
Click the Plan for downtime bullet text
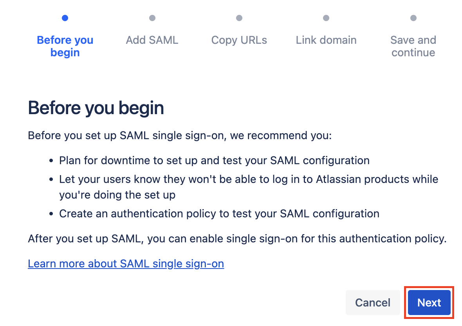[214, 161]
